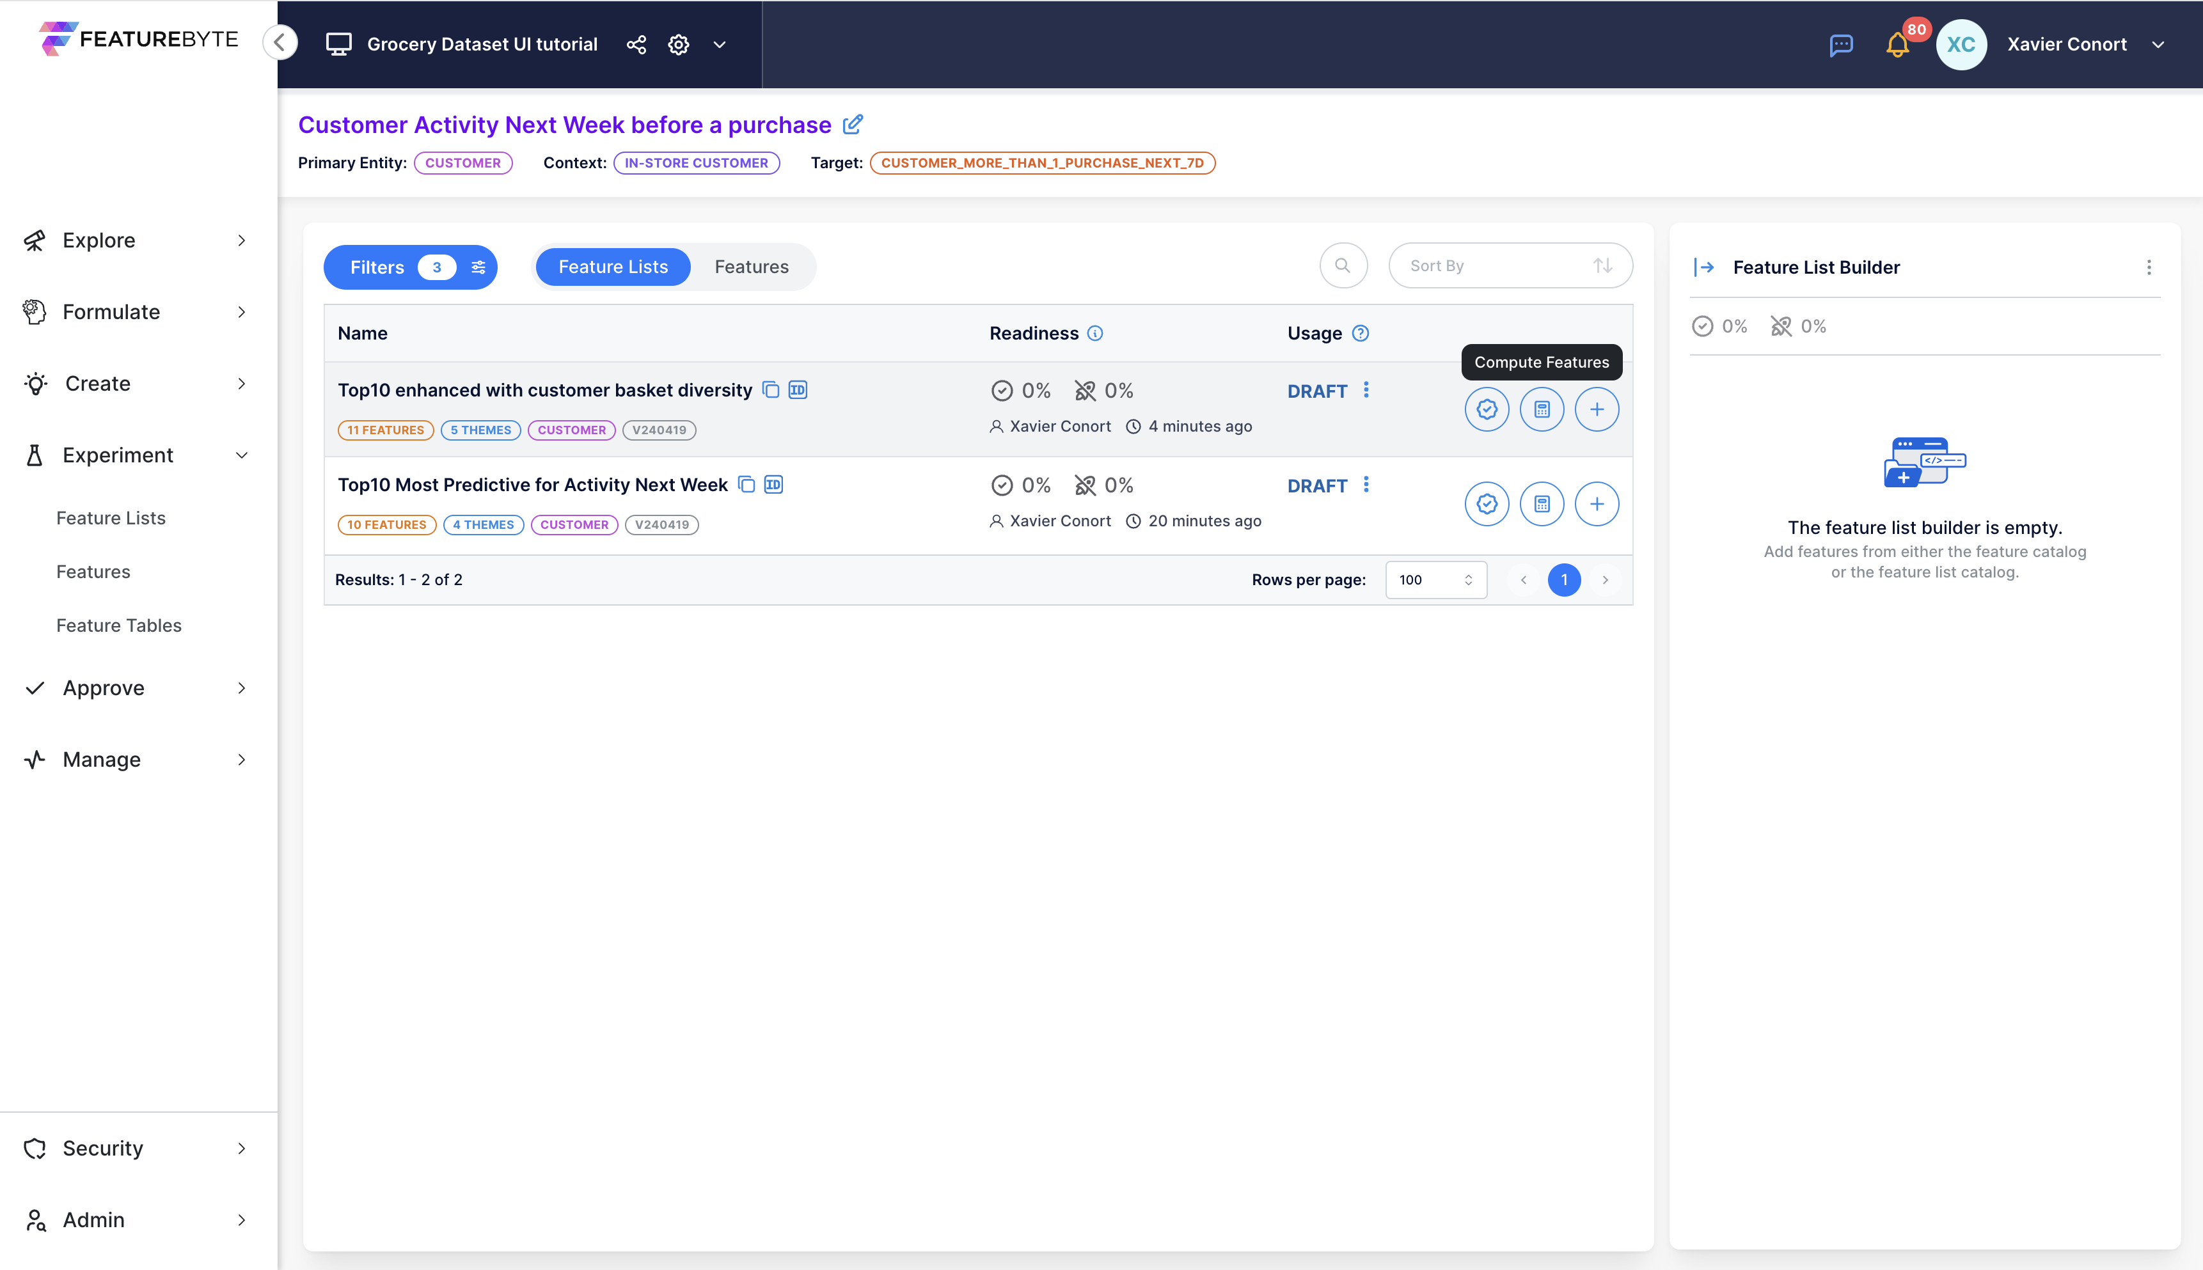Image resolution: width=2203 pixels, height=1270 pixels.
Task: Click the DRAFT status of Top10 enhanced
Action: (1316, 391)
